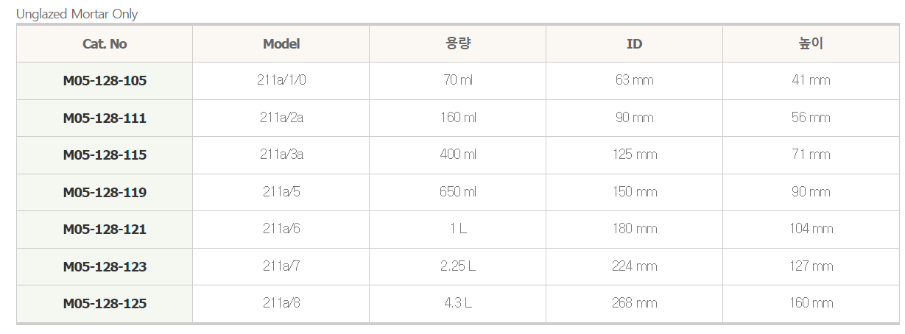The image size is (905, 334).
Task: Select the 용량 column header
Action: point(458,44)
